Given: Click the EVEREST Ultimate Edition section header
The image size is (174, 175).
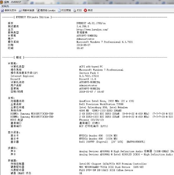Looking at the screenshot, I should [33, 17].
